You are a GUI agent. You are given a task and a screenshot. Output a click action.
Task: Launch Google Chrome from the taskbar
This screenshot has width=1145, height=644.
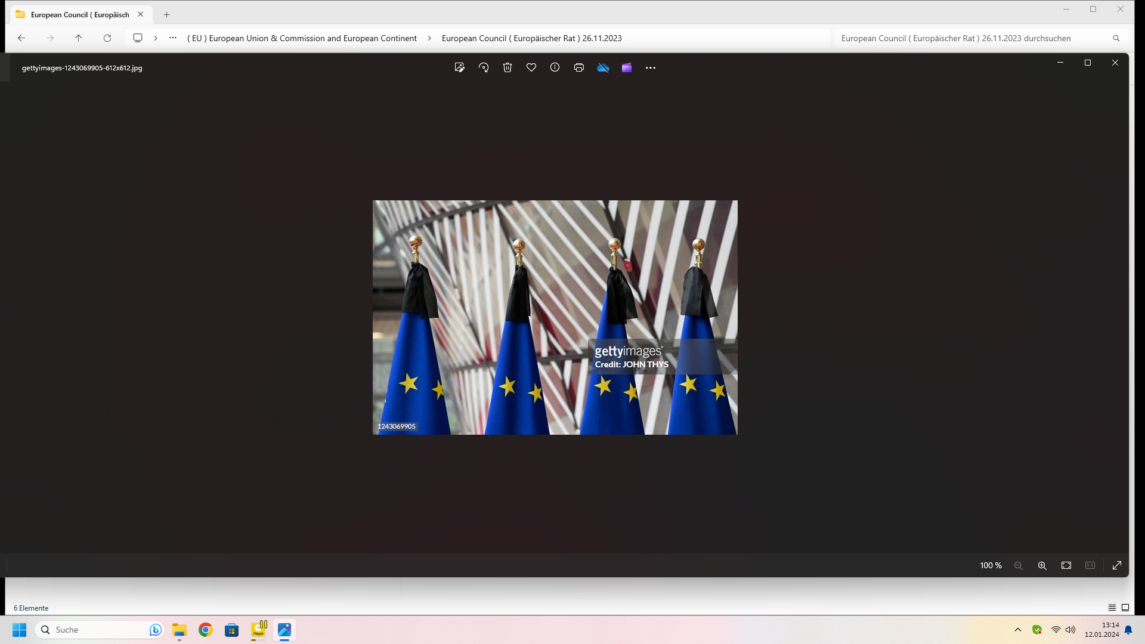tap(206, 630)
